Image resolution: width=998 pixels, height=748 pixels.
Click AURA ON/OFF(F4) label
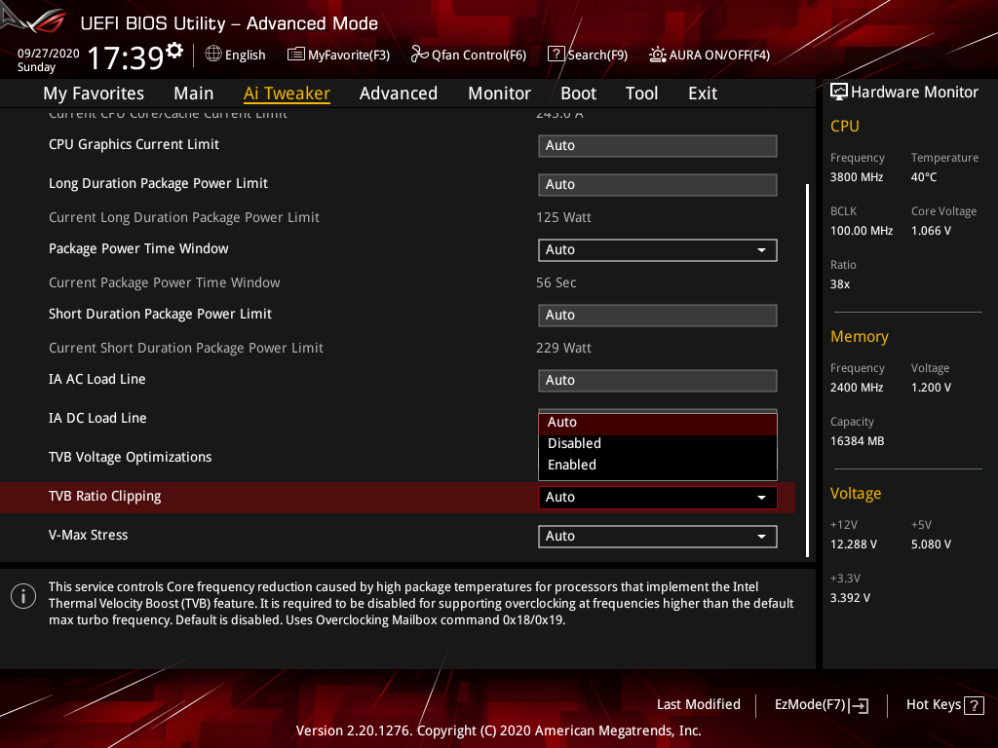719,55
